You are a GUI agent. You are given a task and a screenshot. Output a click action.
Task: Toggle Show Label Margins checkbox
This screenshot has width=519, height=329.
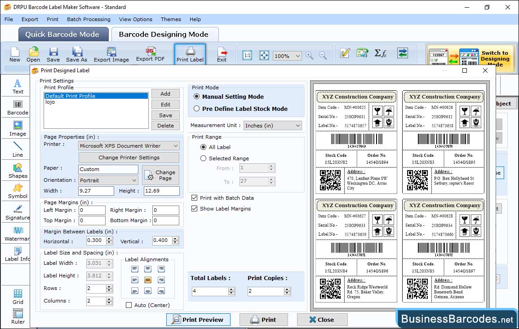click(194, 209)
